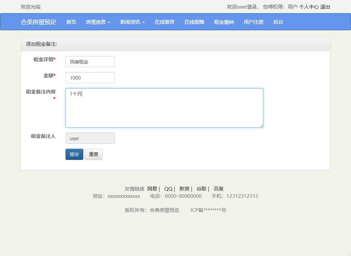Open the 后台 admin area
Screen dimensions: 351x256
[278, 22]
